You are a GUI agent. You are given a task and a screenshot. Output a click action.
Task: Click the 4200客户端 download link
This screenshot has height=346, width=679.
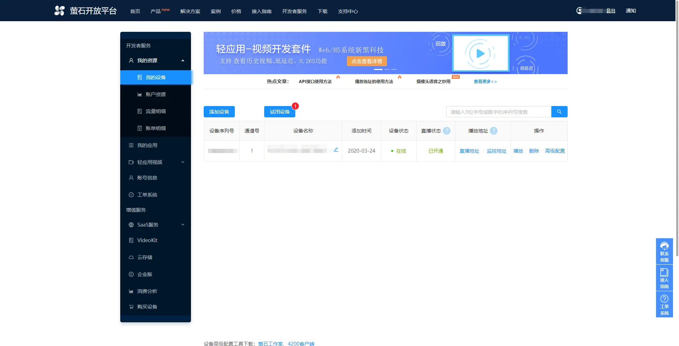301,344
